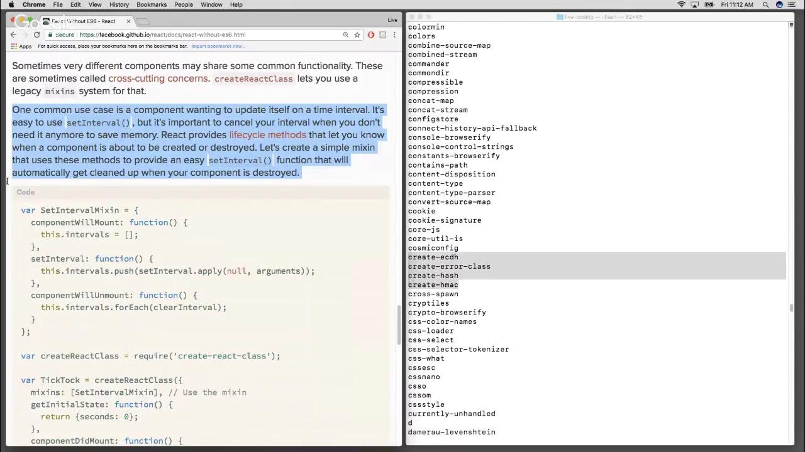Viewport: 805px width, 452px height.
Task: Open the View menu
Action: pos(95,4)
